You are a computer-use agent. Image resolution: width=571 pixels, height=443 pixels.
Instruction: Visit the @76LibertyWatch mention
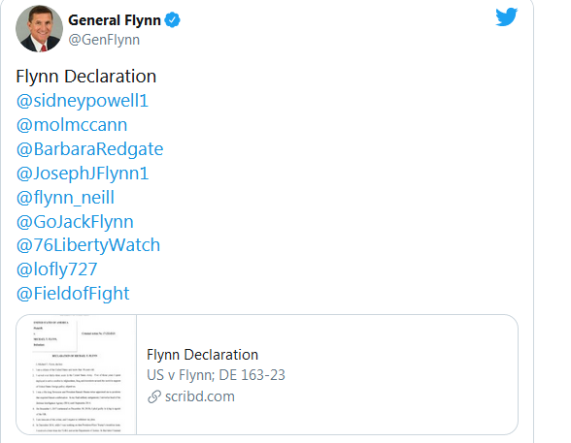[88, 245]
